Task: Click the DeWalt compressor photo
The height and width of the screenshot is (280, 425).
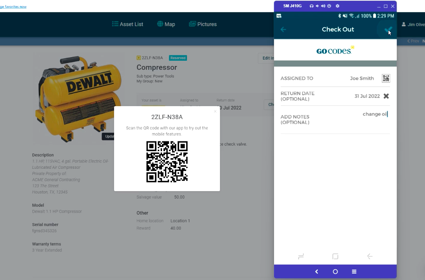Action: (78, 99)
